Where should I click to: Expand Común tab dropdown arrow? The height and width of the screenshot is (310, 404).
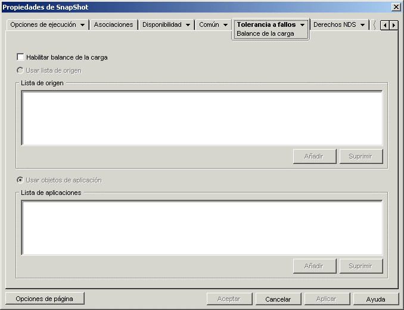click(225, 25)
